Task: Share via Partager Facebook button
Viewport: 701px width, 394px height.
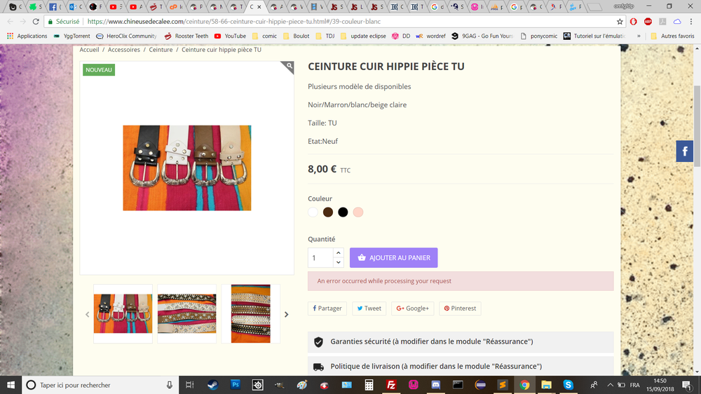Action: (327, 308)
